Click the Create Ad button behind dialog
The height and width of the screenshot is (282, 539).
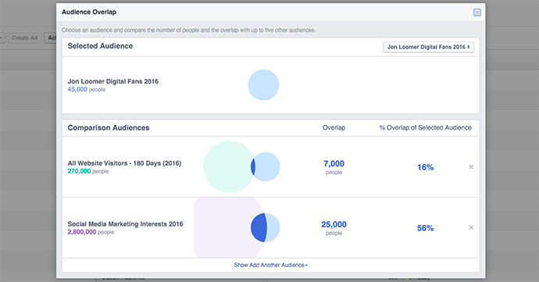(25, 37)
